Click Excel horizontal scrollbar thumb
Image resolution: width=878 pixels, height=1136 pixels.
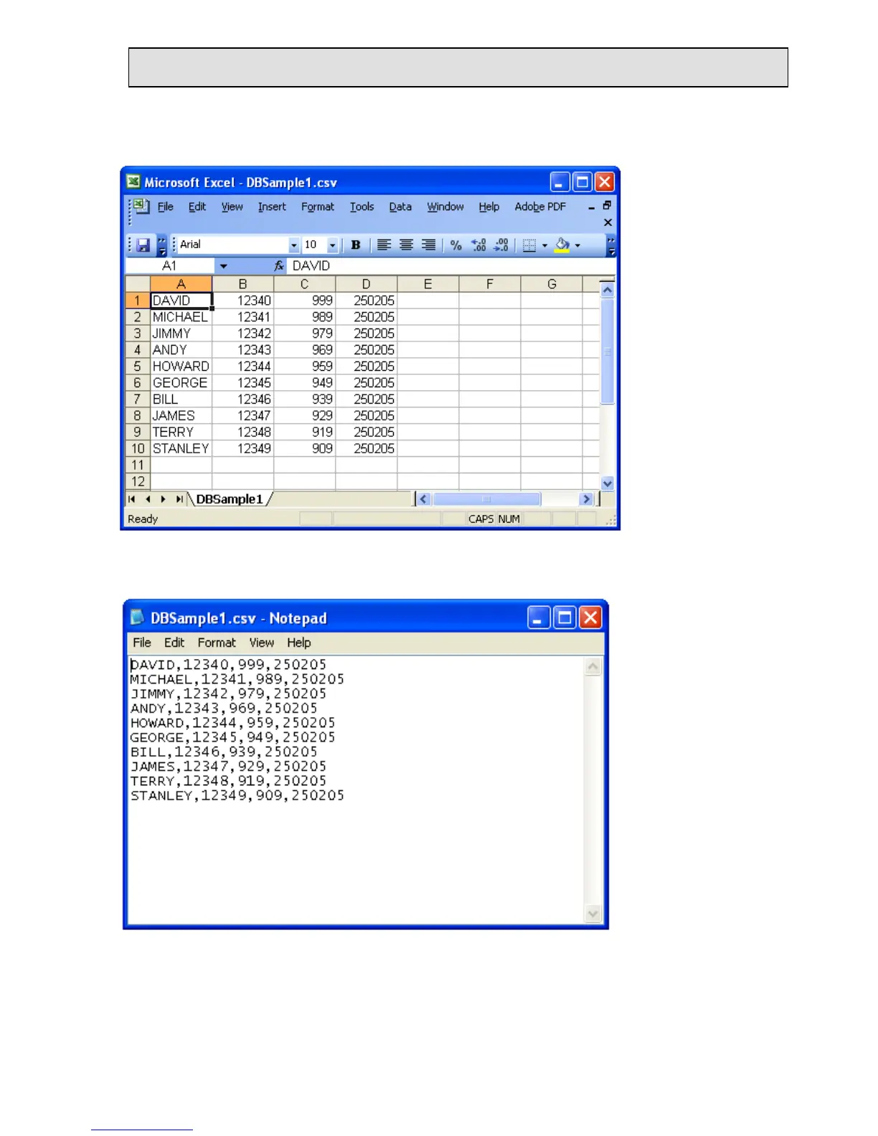(x=486, y=499)
